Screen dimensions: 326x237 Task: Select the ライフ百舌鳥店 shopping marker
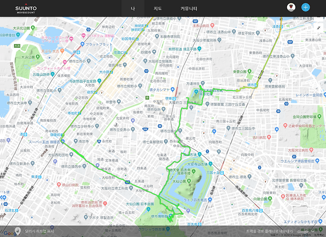pyautogui.click(x=210, y=200)
